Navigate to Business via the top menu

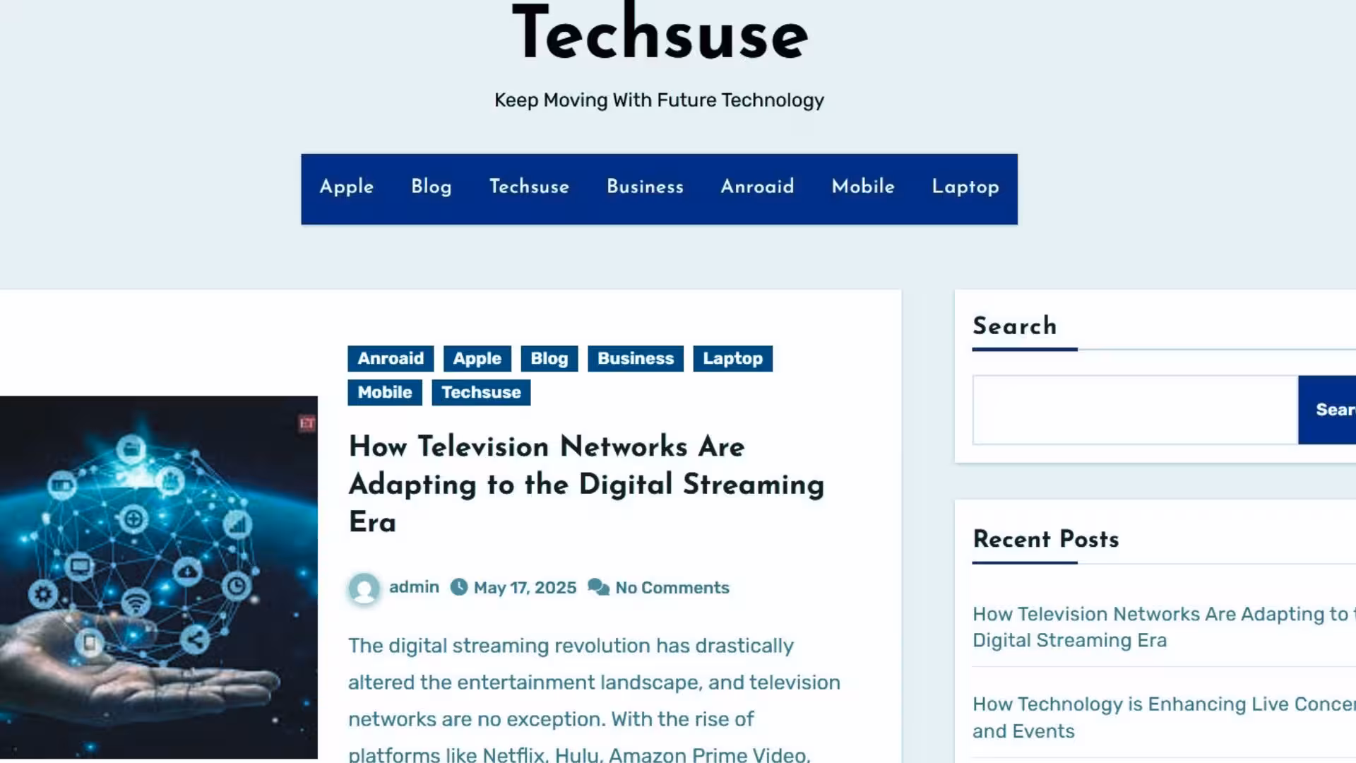tap(645, 188)
